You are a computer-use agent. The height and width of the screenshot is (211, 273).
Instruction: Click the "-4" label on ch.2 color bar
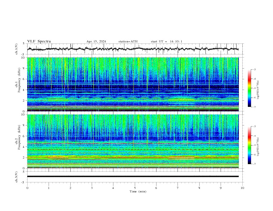click(254, 136)
